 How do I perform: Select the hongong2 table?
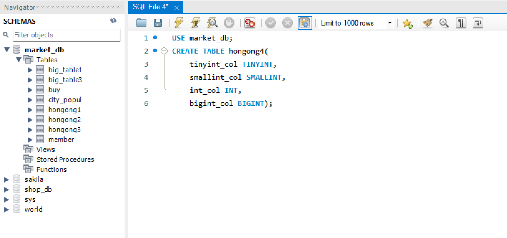coord(64,120)
